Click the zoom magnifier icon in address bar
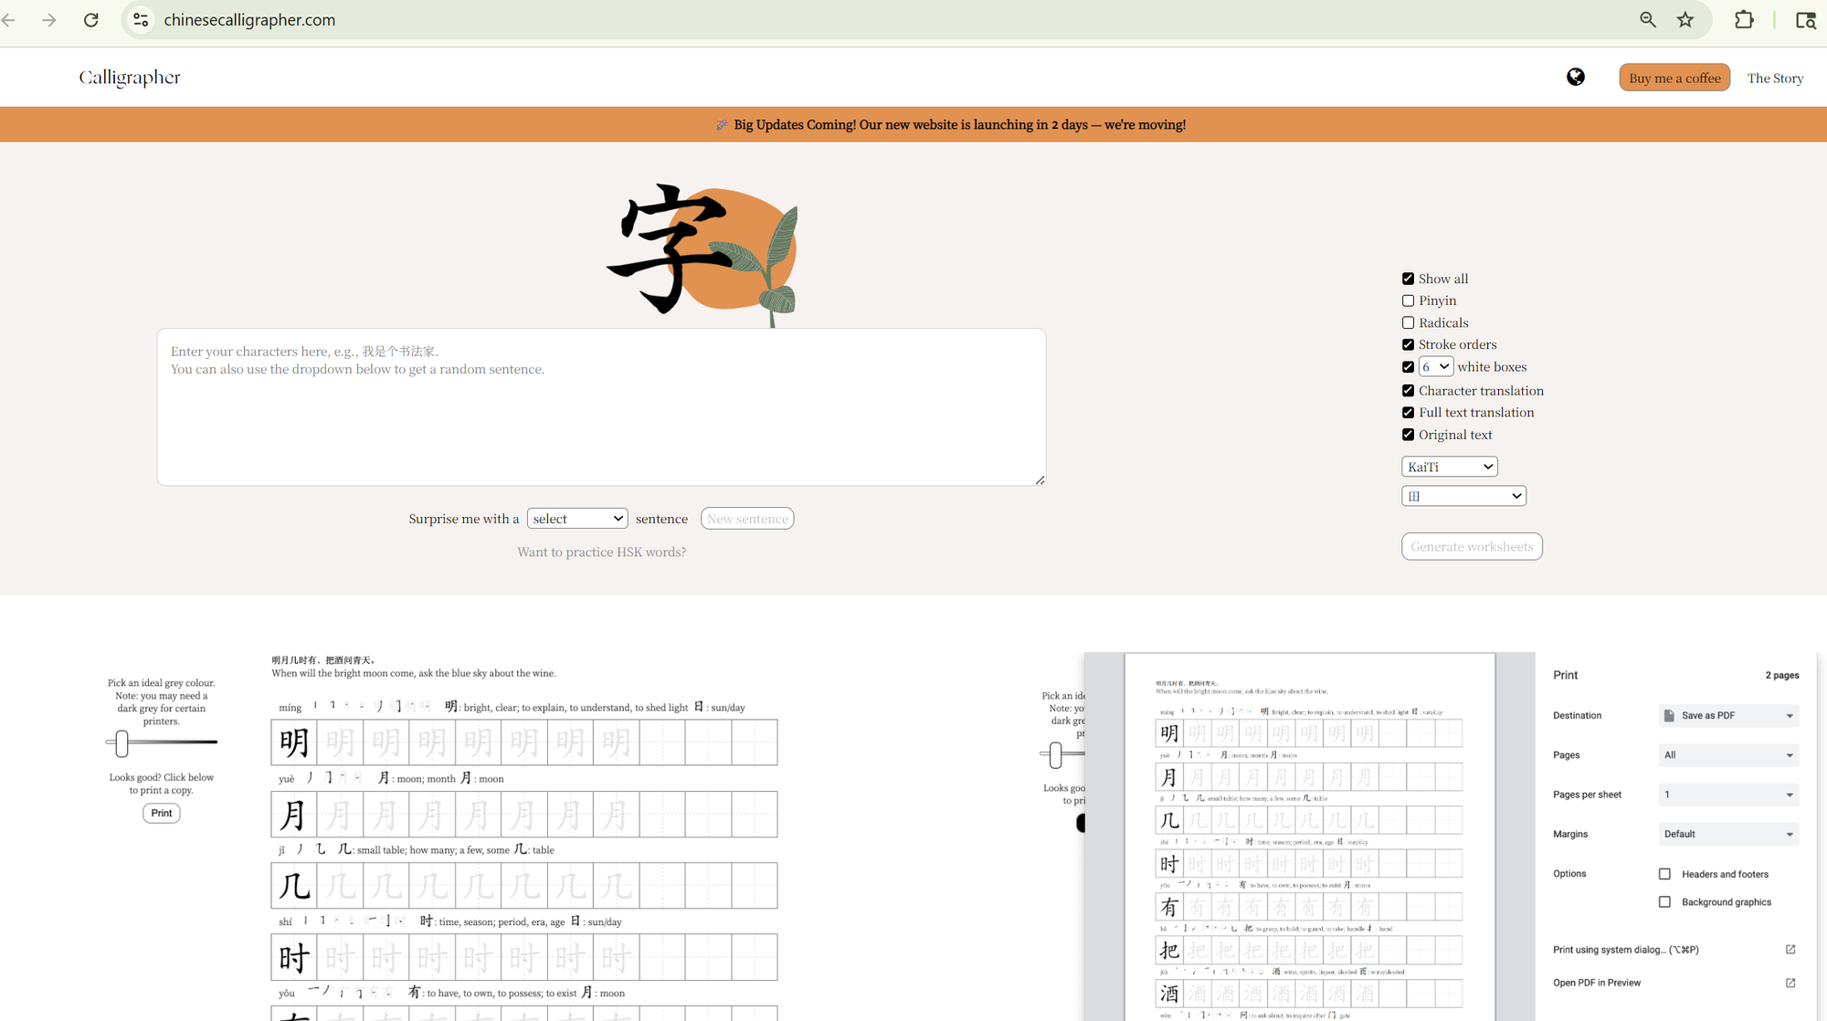 (1647, 20)
